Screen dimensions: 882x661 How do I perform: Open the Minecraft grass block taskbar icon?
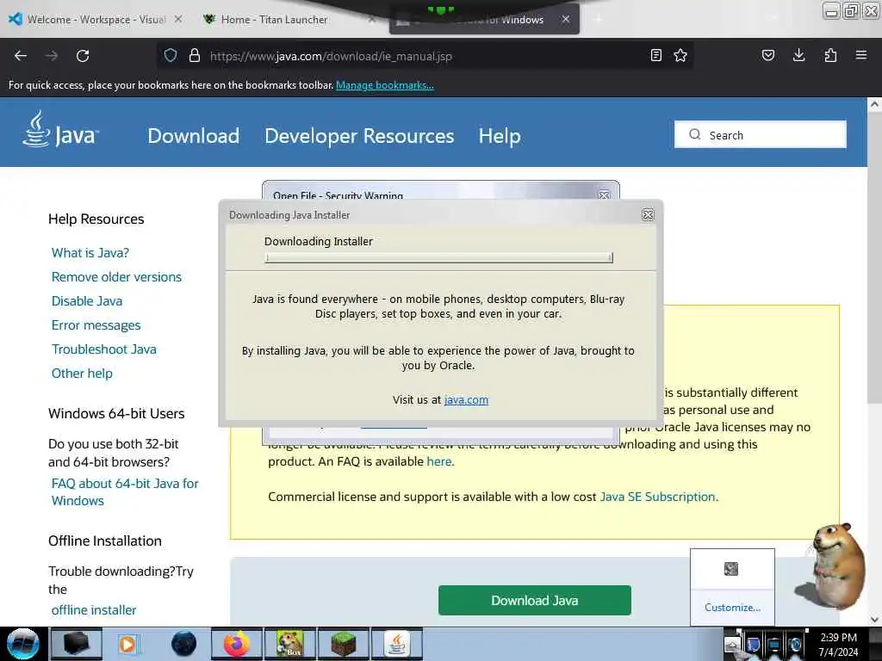tap(344, 644)
